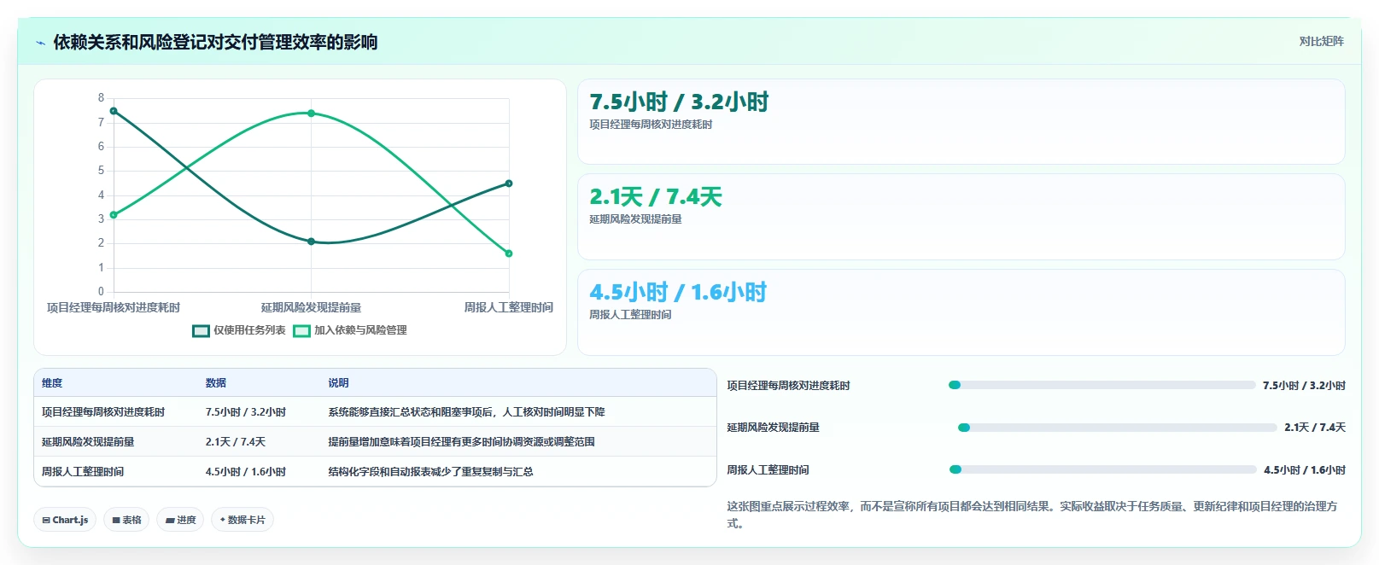Click the 数据 column header
1379x565 pixels.
216,383
